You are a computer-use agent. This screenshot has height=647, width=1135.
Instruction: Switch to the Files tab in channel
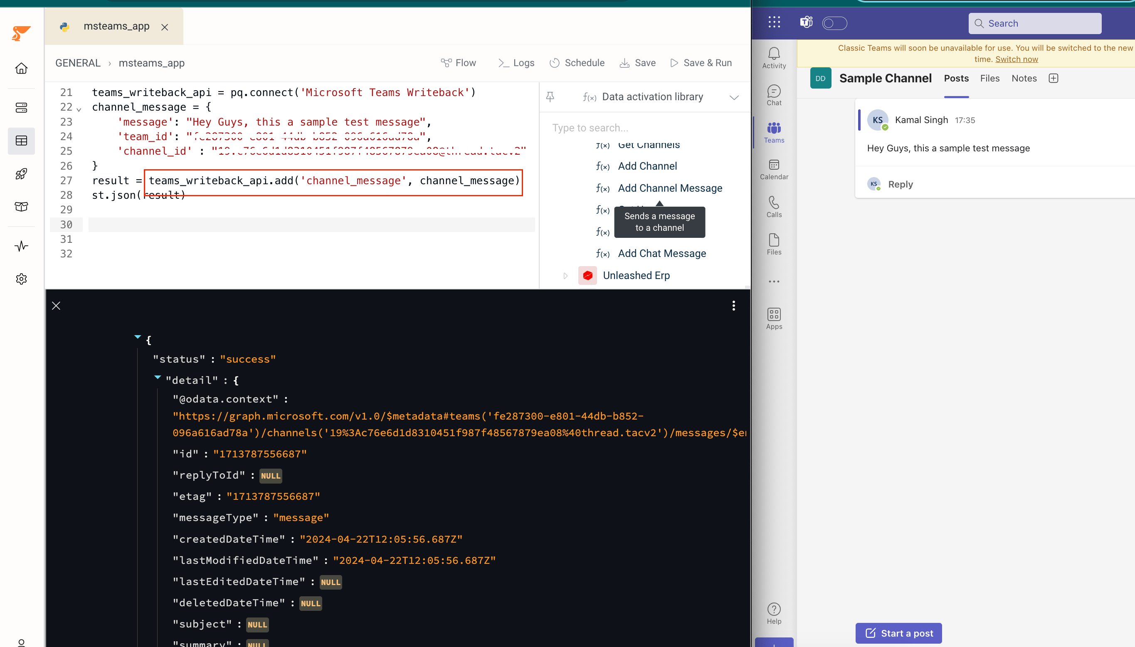990,79
